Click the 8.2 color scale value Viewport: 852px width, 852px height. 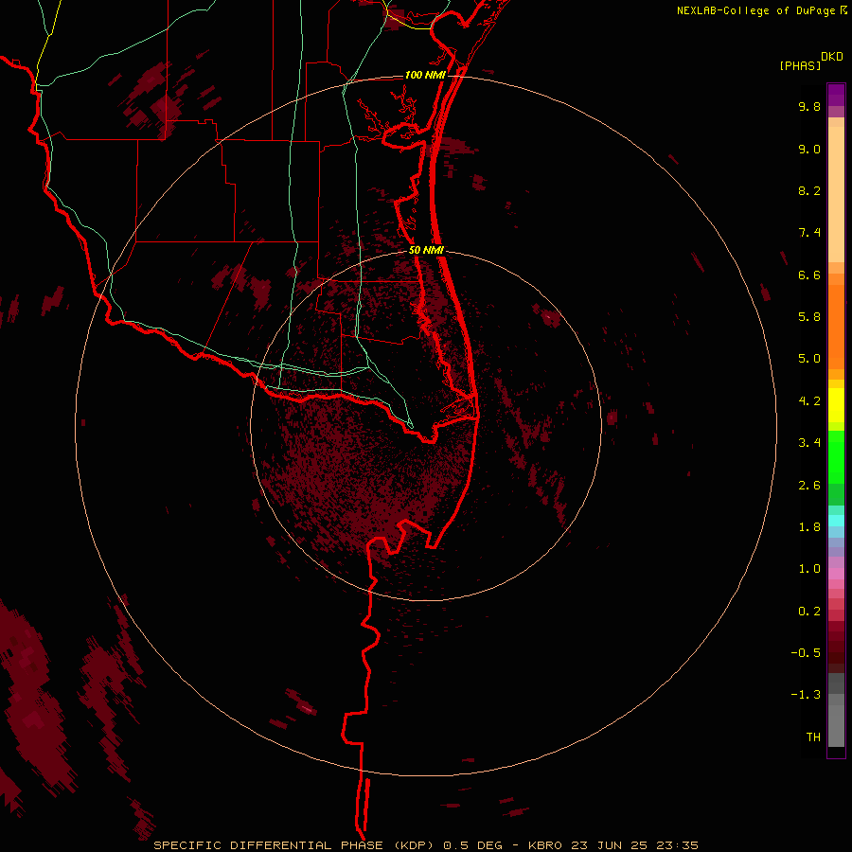pyautogui.click(x=809, y=190)
